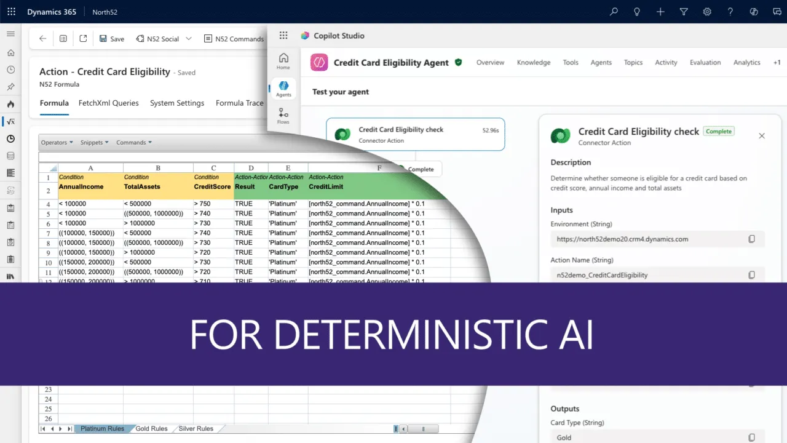Click the Save button

click(x=112, y=39)
